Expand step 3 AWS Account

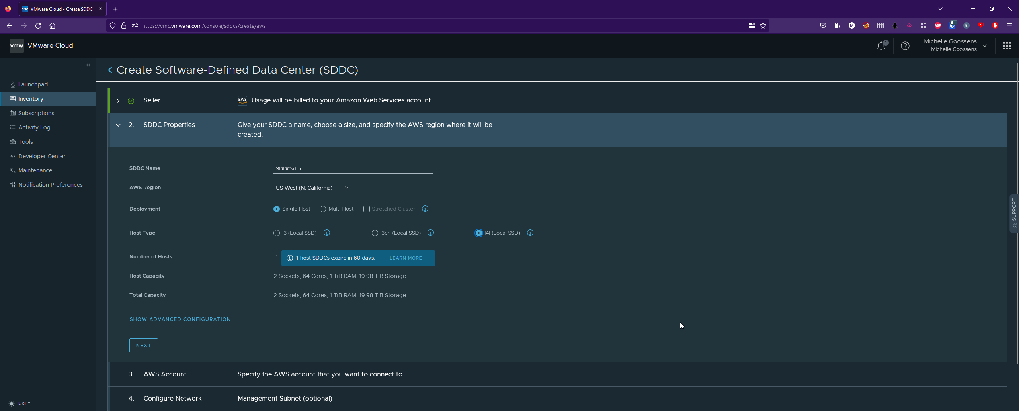(557, 374)
